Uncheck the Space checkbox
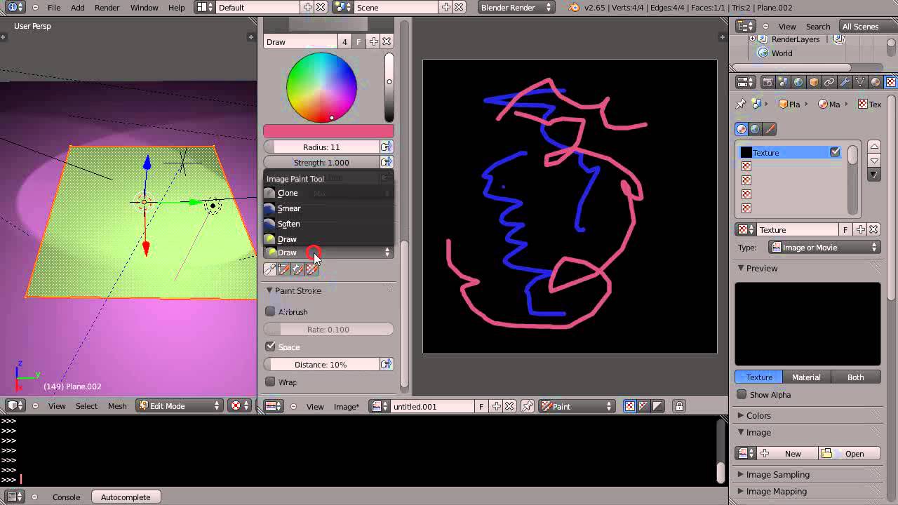Image resolution: width=898 pixels, height=505 pixels. (x=270, y=346)
